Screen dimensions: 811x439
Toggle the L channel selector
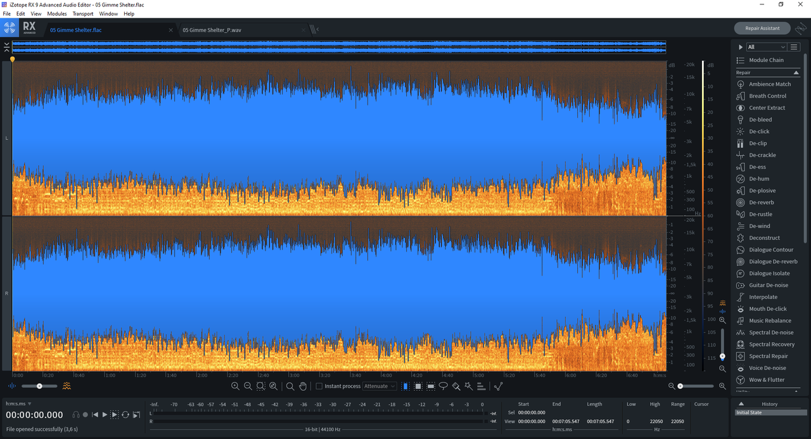pyautogui.click(x=6, y=138)
